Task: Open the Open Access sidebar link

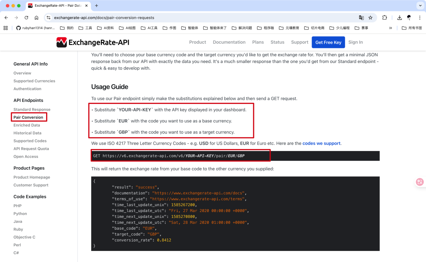Action: (26, 157)
